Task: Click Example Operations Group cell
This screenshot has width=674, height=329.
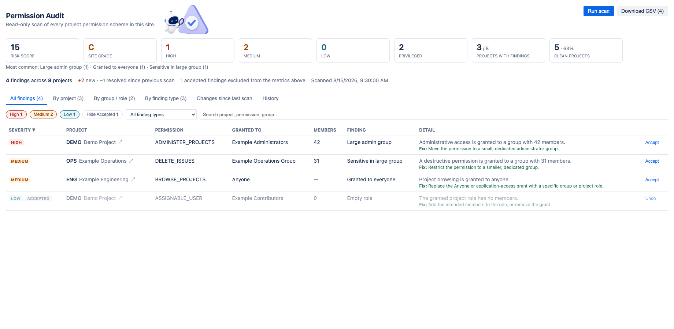Action: [x=264, y=161]
